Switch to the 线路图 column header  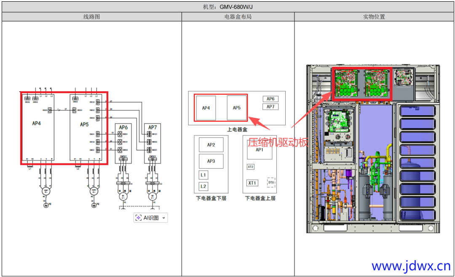91,16
